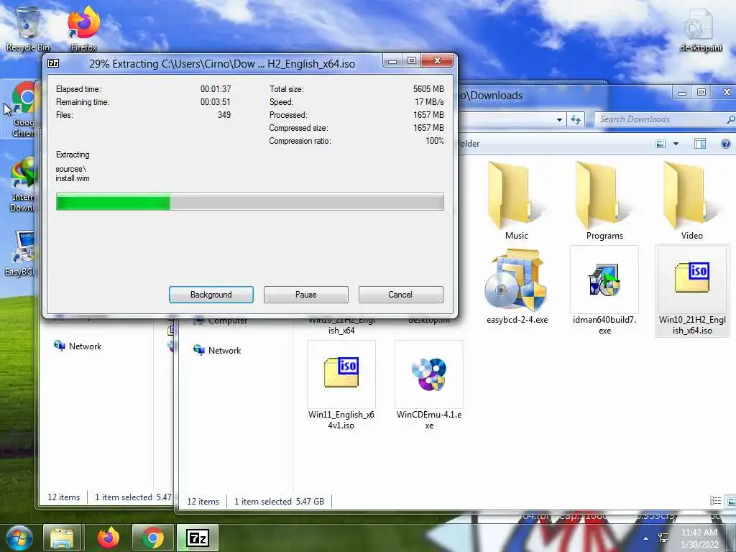Viewport: 736px width, 552px height.
Task: Open the Recycle Bin desktop icon
Action: point(28,28)
